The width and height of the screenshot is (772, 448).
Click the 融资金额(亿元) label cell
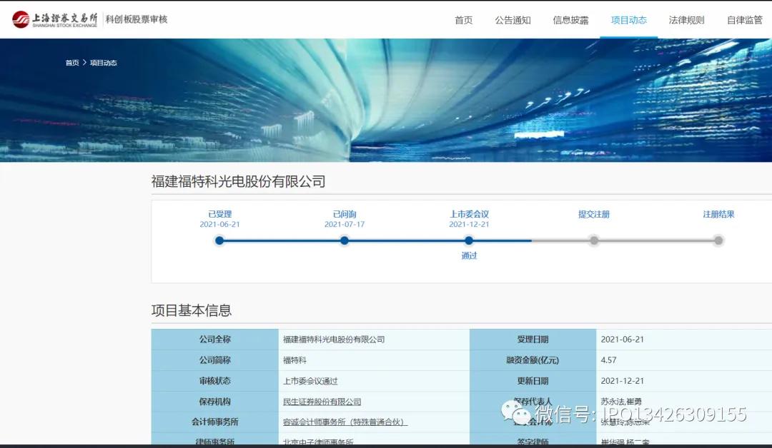point(533,360)
